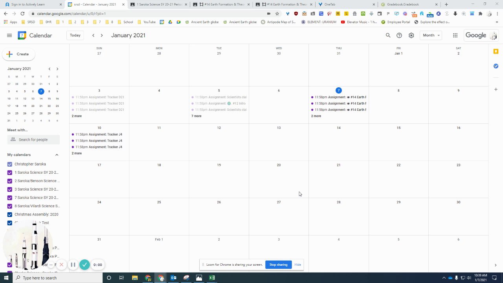The image size is (503, 283).
Task: Select January 21 date in main grid
Action: click(x=338, y=165)
